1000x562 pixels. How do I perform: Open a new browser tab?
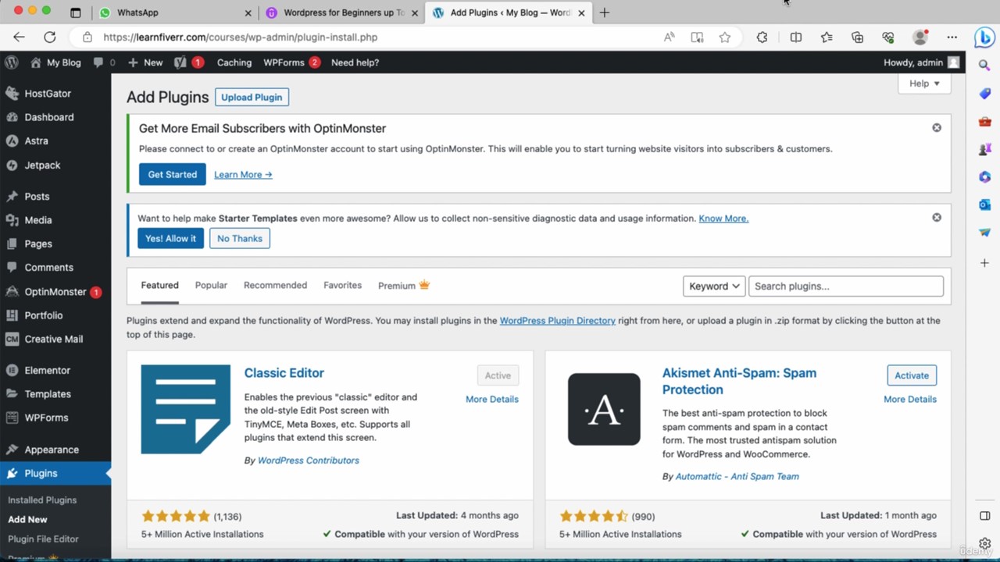coord(604,12)
